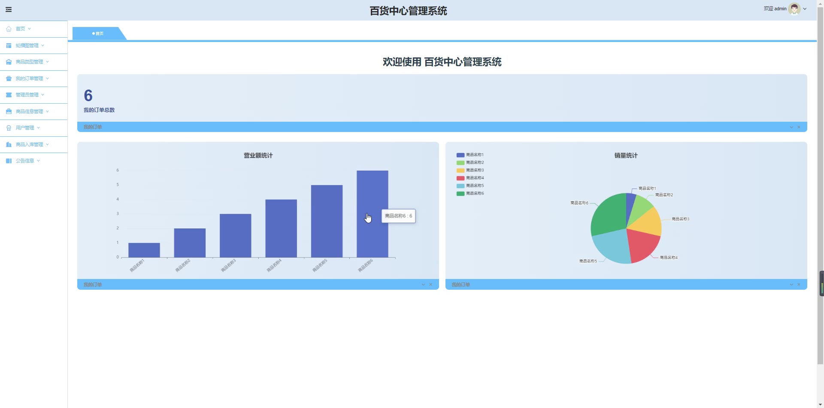Expand the chevron next to 轮播图管理
Screen dimensions: 824x408
point(42,45)
